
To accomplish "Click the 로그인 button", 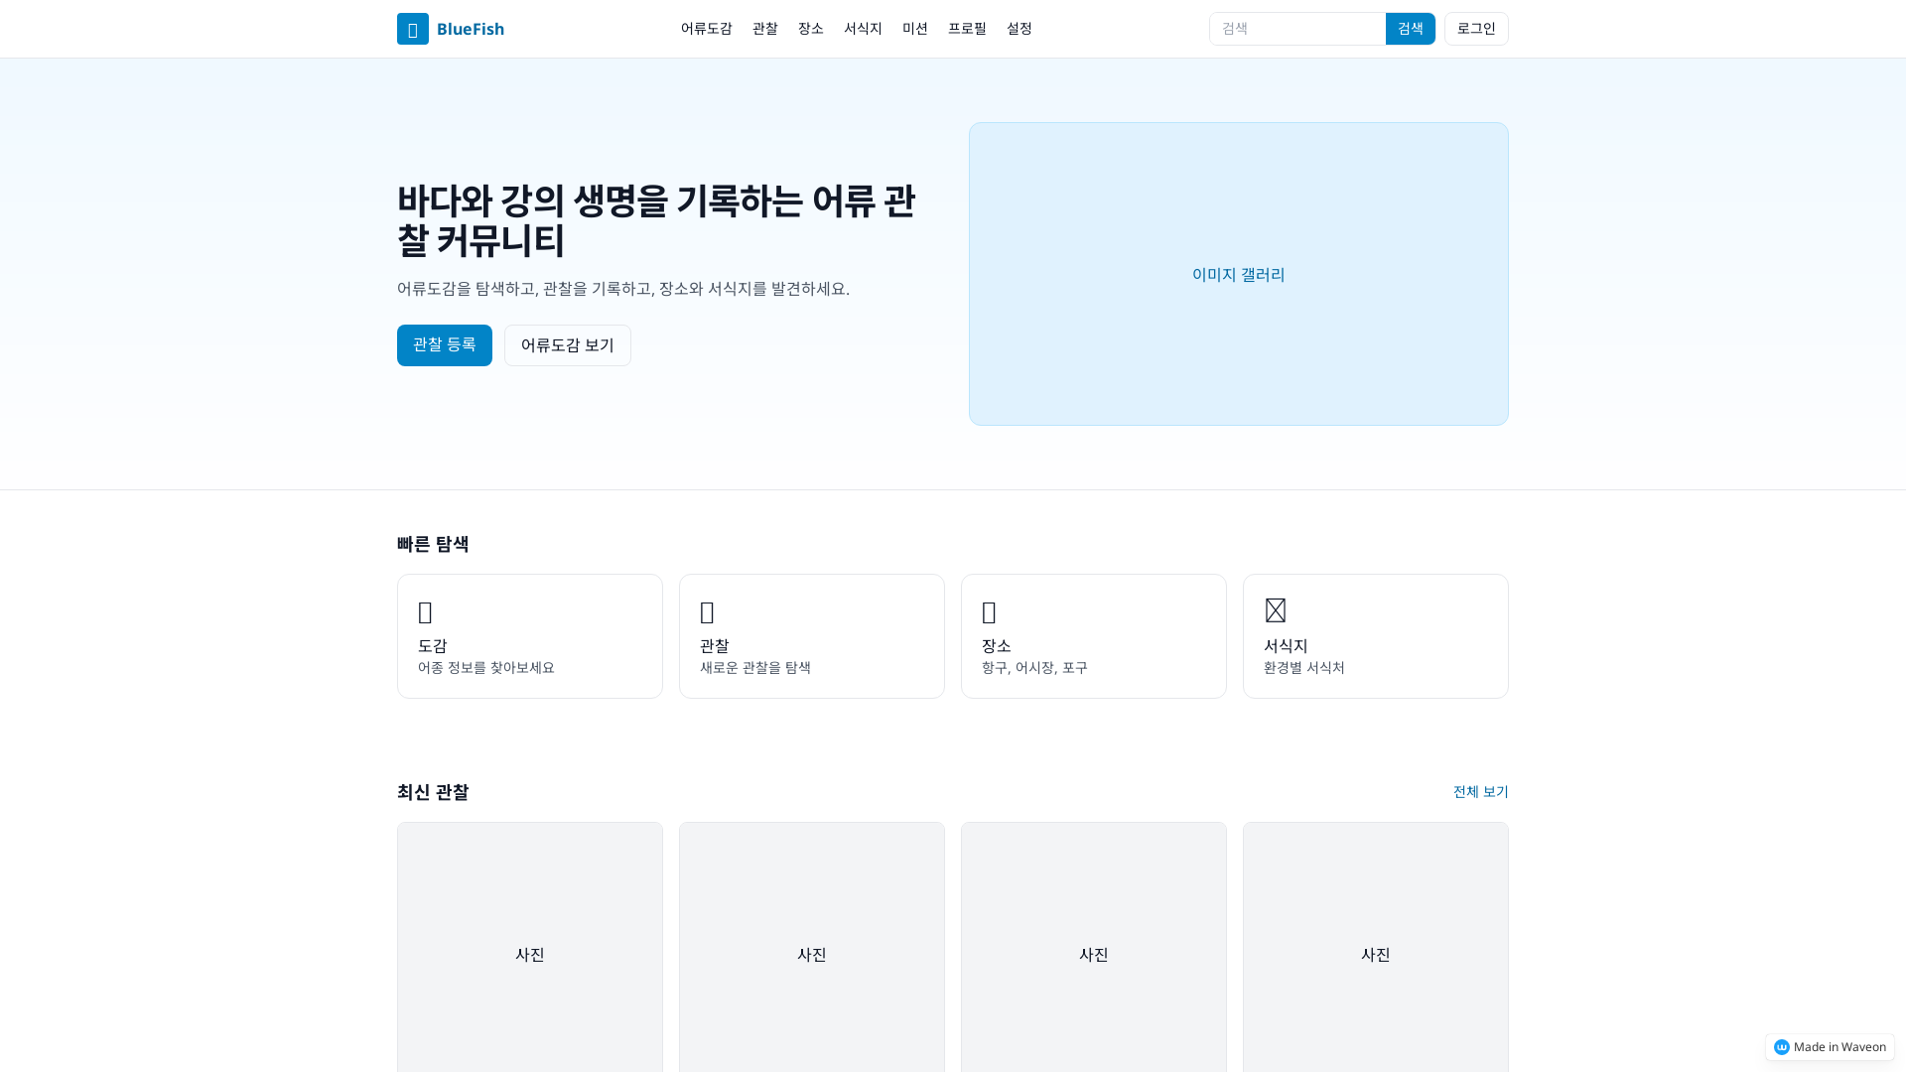I will (x=1475, y=29).
